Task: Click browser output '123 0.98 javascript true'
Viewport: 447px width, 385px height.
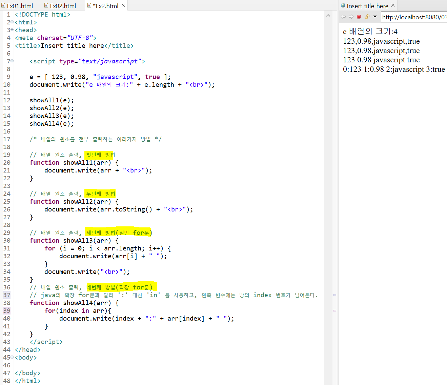Action: pyautogui.click(x=381, y=60)
